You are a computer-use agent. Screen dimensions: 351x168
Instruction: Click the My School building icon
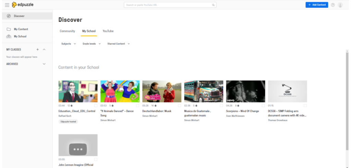pos(9,36)
